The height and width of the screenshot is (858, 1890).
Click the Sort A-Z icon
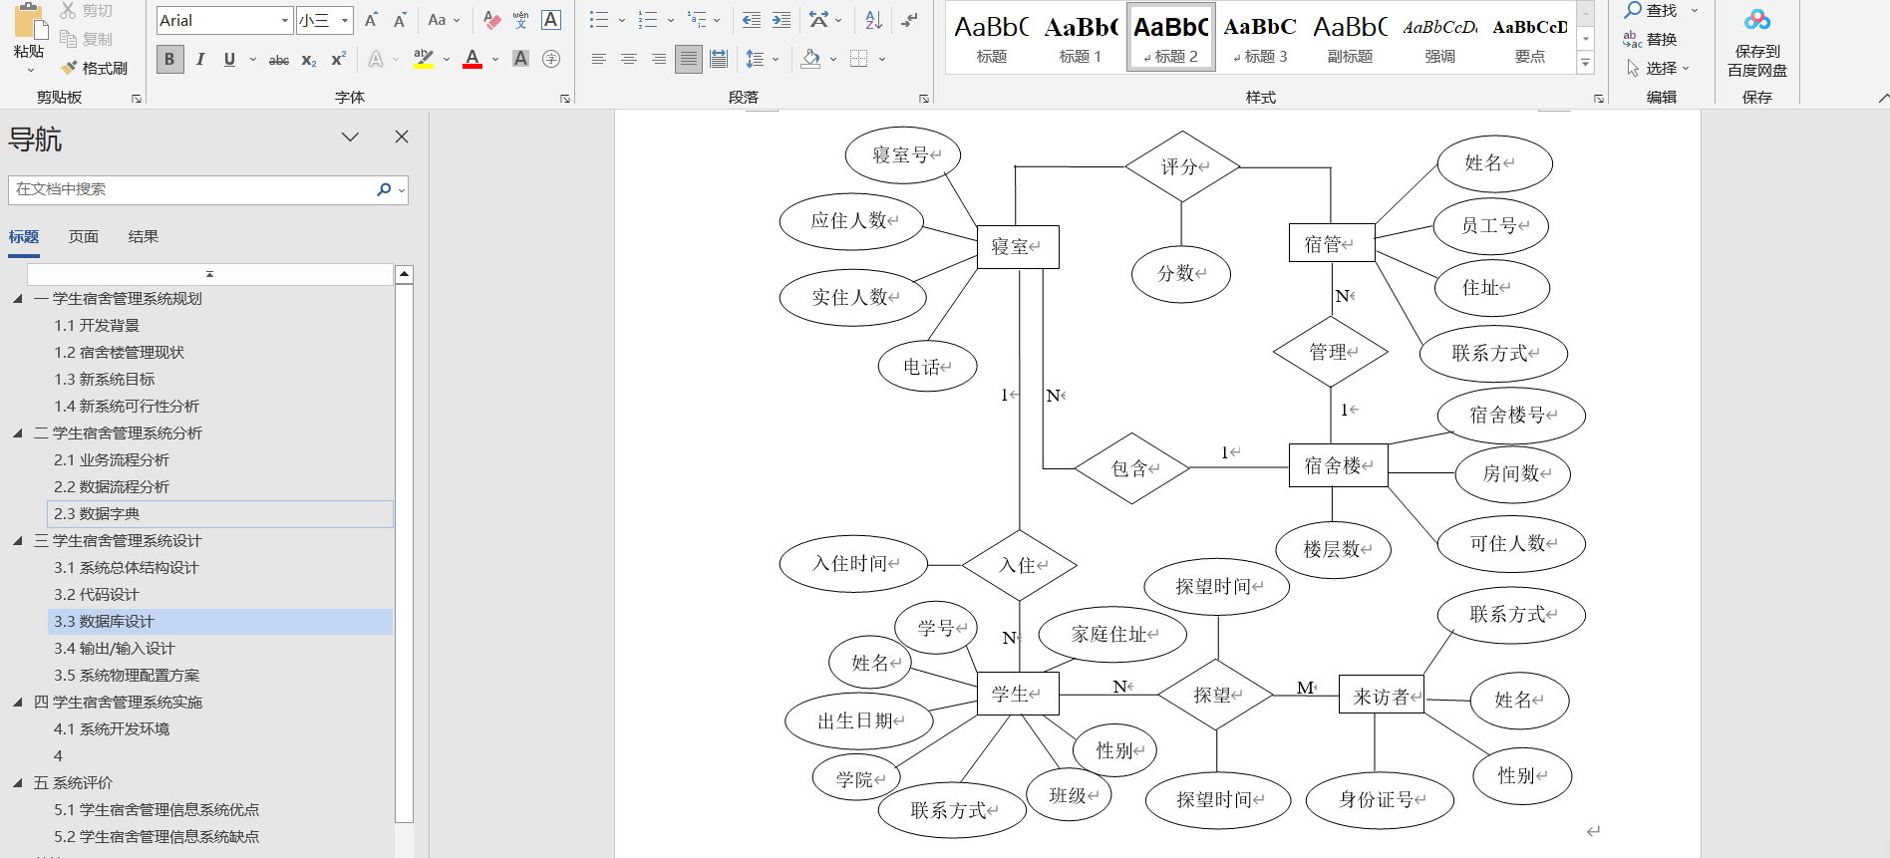pos(873,20)
